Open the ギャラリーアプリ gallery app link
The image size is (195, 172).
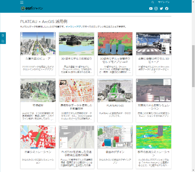click(x=74, y=27)
